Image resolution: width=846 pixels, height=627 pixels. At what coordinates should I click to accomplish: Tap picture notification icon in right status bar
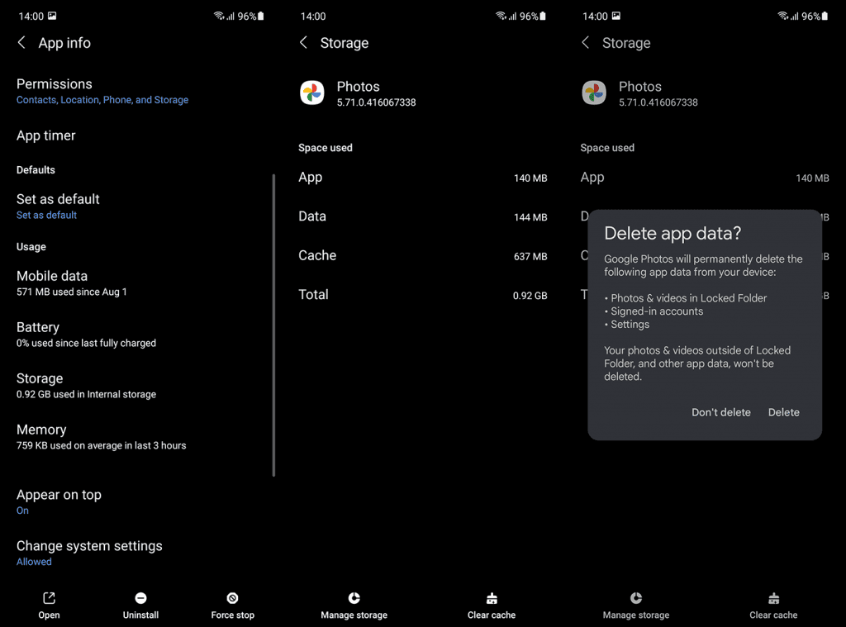click(616, 16)
